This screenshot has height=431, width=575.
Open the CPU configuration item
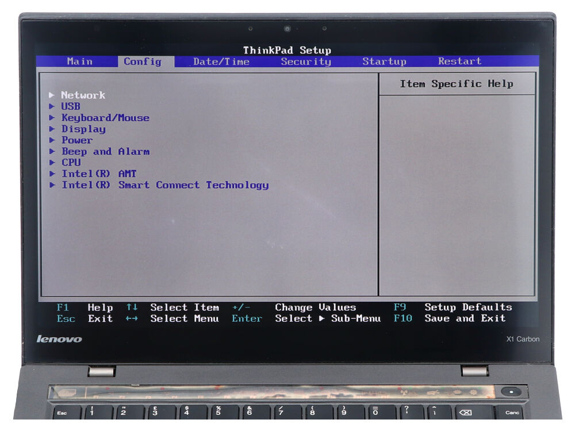click(x=71, y=163)
